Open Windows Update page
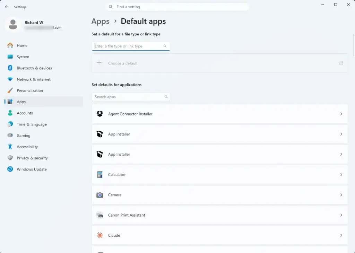The height and width of the screenshot is (253, 355). 44,169
